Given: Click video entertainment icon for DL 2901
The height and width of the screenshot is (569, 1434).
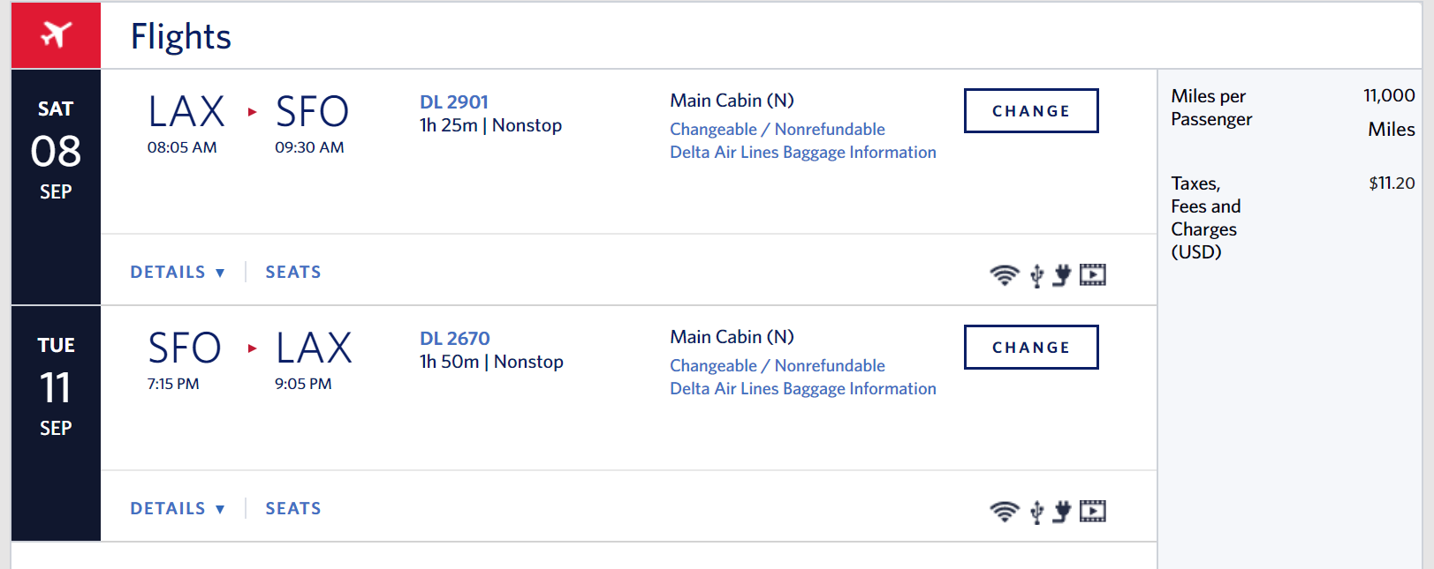Looking at the screenshot, I should pyautogui.click(x=1093, y=275).
